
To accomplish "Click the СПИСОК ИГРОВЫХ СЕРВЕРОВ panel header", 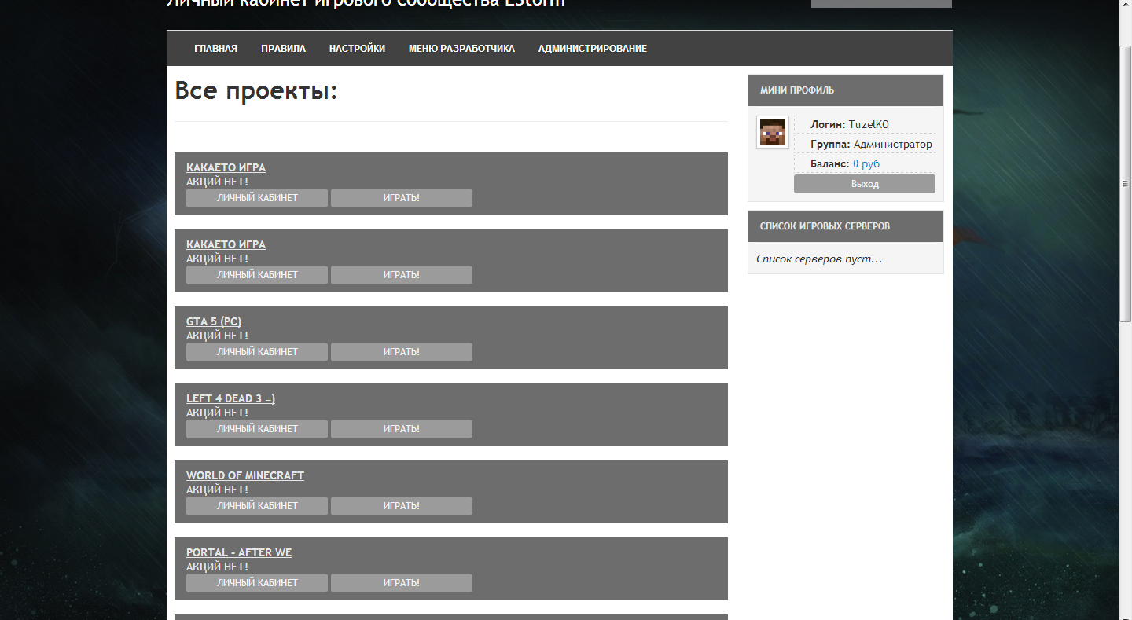I will (x=846, y=226).
